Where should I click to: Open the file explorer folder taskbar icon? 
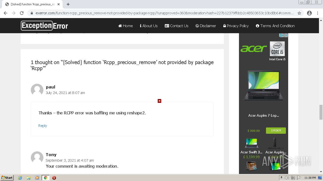tap(29, 178)
